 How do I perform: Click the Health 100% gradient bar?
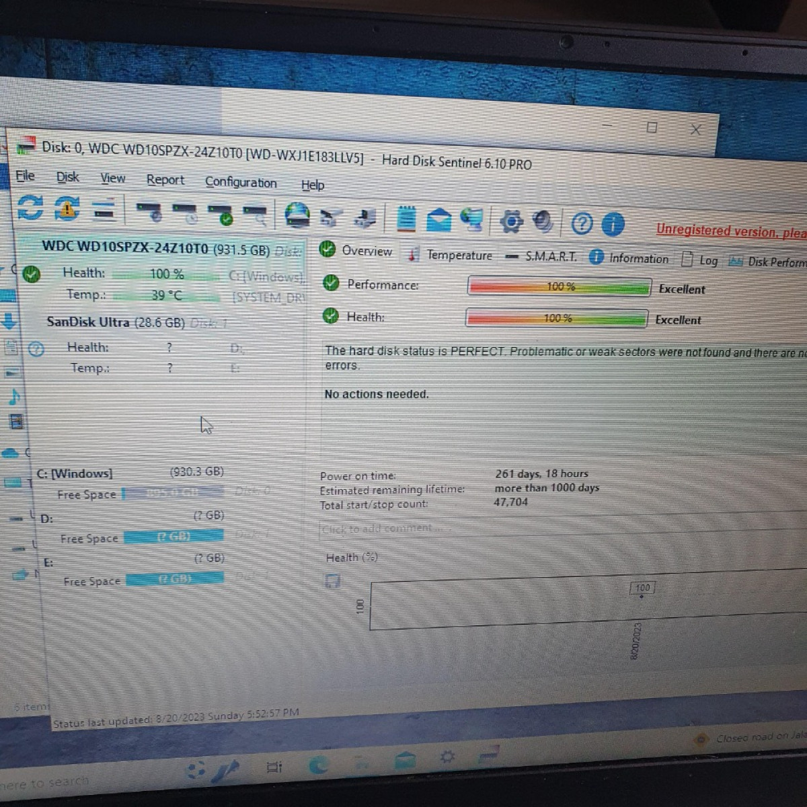[x=557, y=318]
